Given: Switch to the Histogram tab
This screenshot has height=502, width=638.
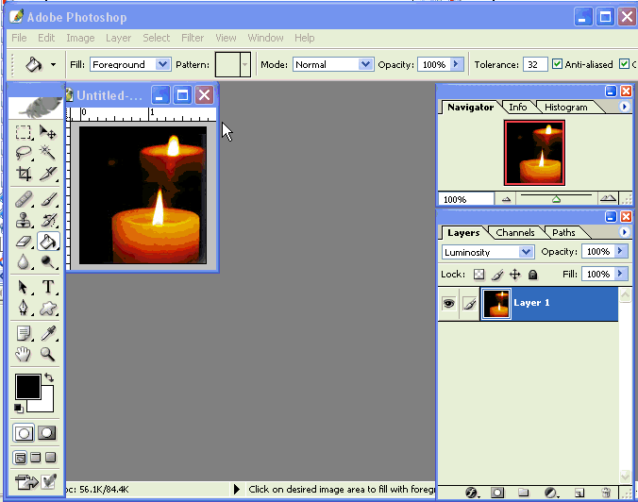Looking at the screenshot, I should tap(565, 107).
